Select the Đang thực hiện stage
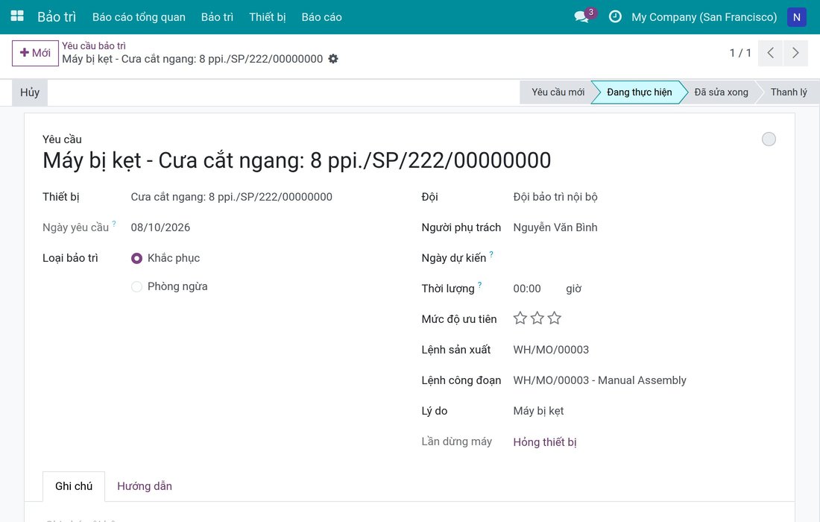820x522 pixels. click(x=639, y=92)
